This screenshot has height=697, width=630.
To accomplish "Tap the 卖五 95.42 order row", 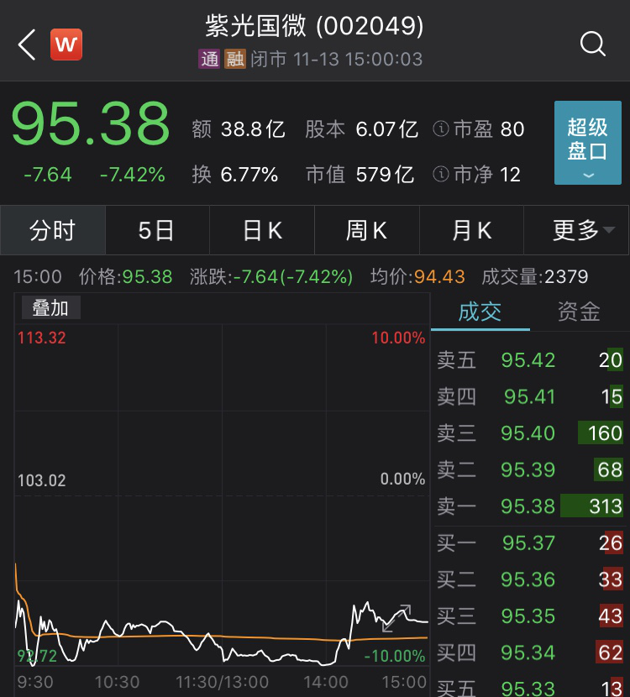I will point(529,360).
